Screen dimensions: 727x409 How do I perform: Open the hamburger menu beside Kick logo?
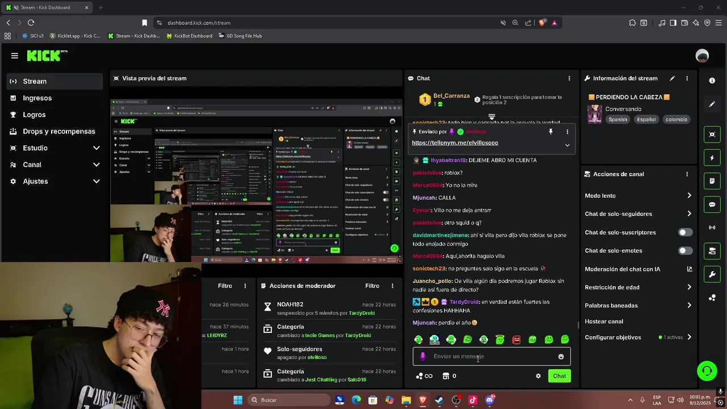15,56
